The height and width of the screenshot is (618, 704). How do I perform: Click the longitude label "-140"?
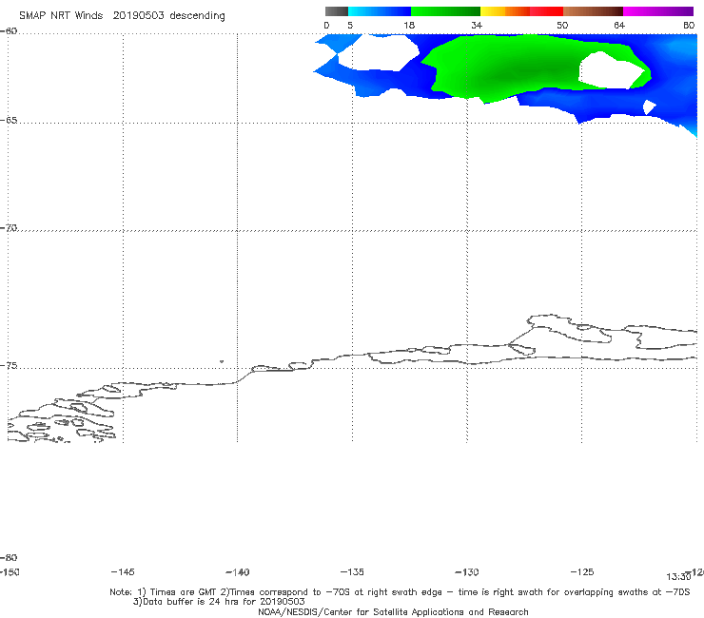pyautogui.click(x=238, y=572)
